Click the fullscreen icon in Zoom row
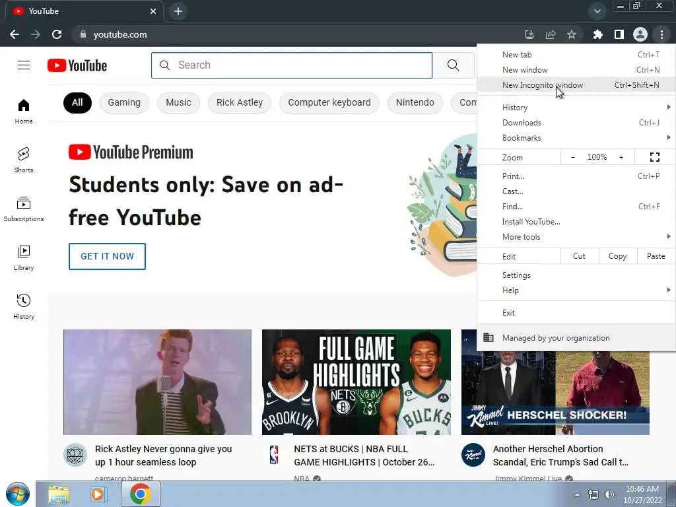The height and width of the screenshot is (507, 676). tap(654, 157)
